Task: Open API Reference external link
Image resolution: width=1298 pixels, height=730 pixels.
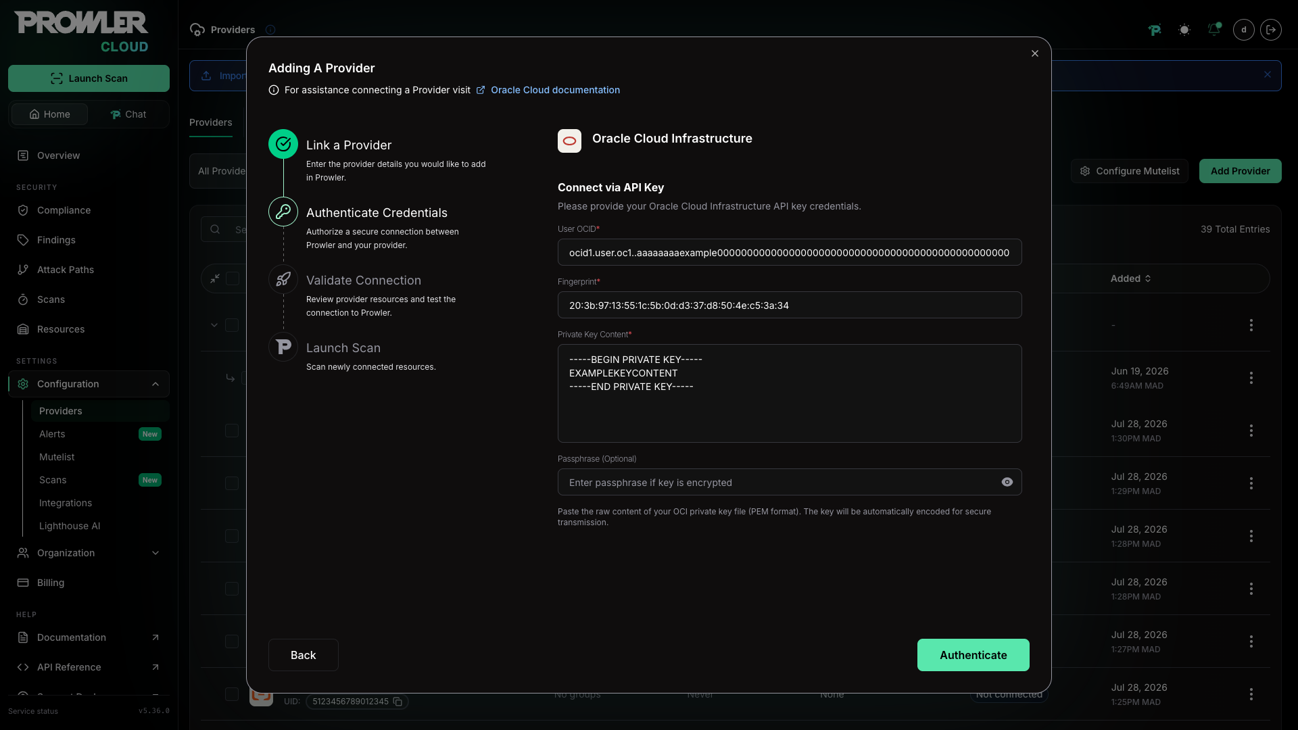Action: (x=89, y=667)
